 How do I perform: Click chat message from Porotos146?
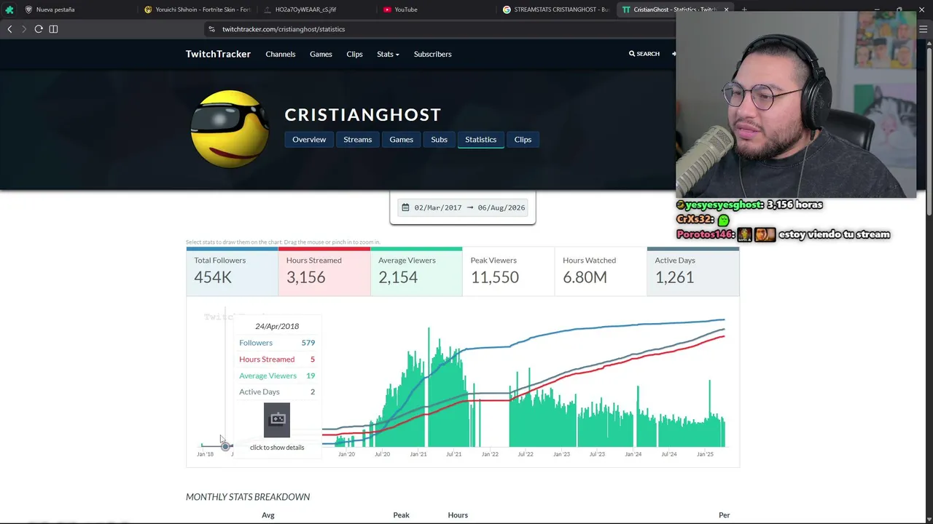coord(784,234)
